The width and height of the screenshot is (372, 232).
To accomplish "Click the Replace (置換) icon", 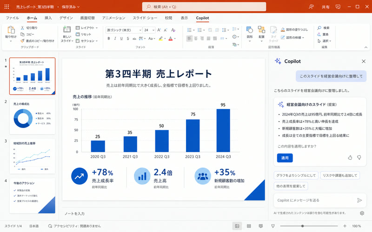I will (319, 34).
